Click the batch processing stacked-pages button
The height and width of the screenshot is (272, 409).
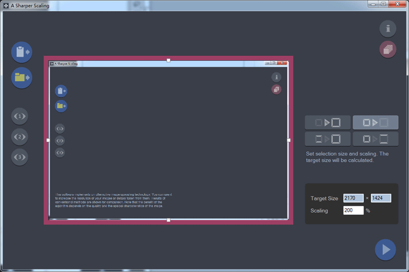[x=388, y=49]
